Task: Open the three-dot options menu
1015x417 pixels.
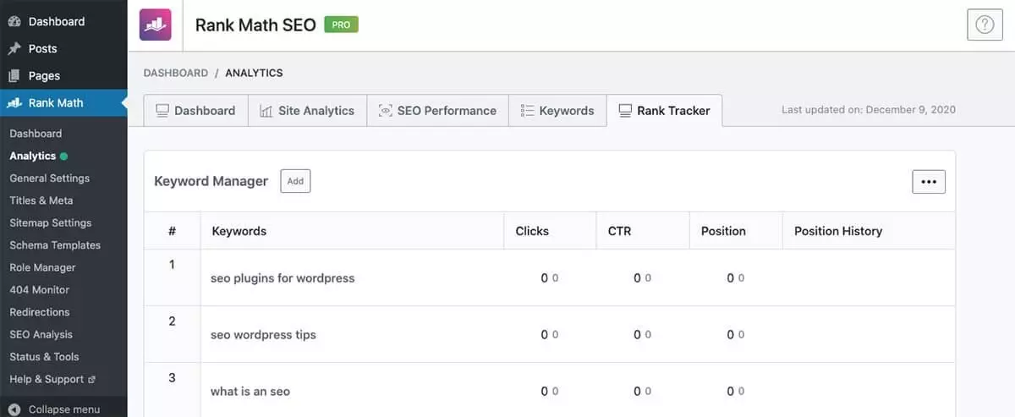Action: (x=928, y=182)
